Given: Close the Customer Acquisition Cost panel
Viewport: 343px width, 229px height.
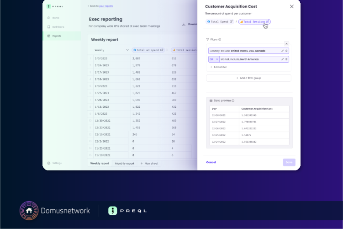Looking at the screenshot, I should tap(291, 6).
